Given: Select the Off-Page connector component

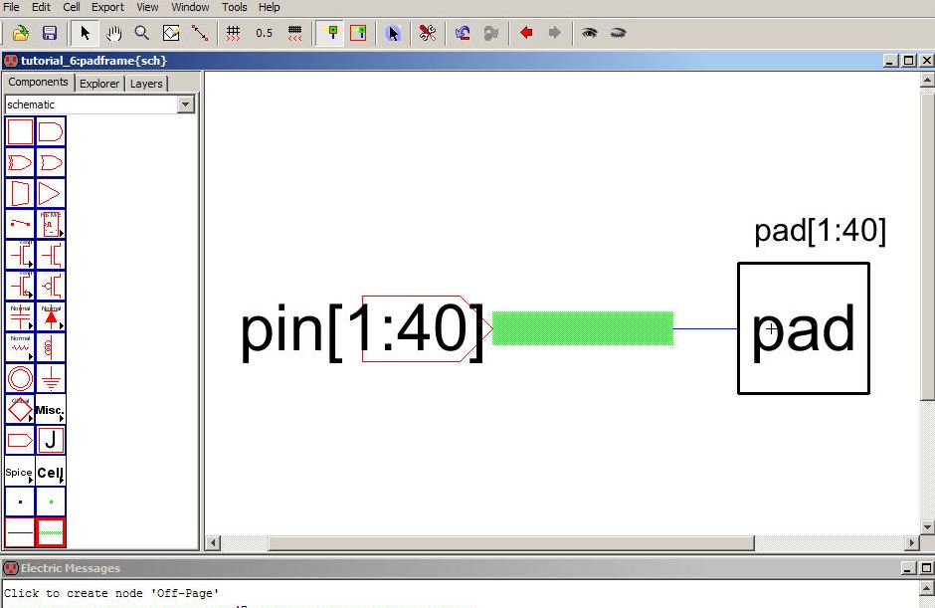Looking at the screenshot, I should pos(20,440).
